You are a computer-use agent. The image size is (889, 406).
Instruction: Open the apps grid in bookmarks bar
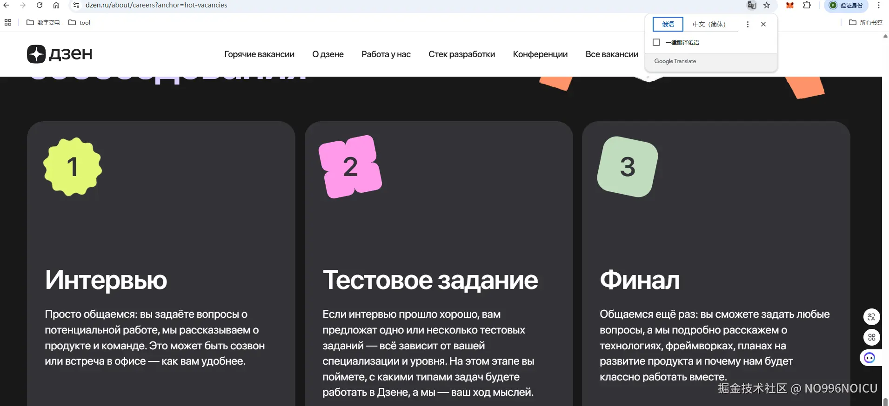(x=8, y=22)
